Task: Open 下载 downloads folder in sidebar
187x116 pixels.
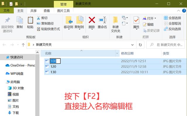Action: tap(13, 113)
